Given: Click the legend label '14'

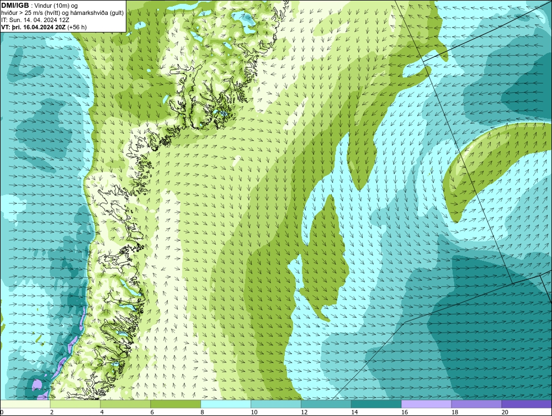Looking at the screenshot, I should [354, 412].
